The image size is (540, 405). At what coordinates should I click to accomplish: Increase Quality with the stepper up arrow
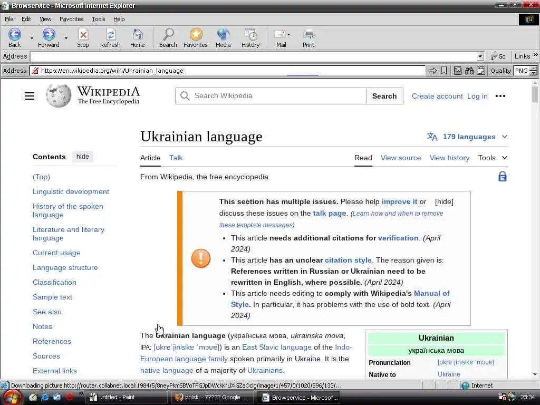[x=534, y=68]
